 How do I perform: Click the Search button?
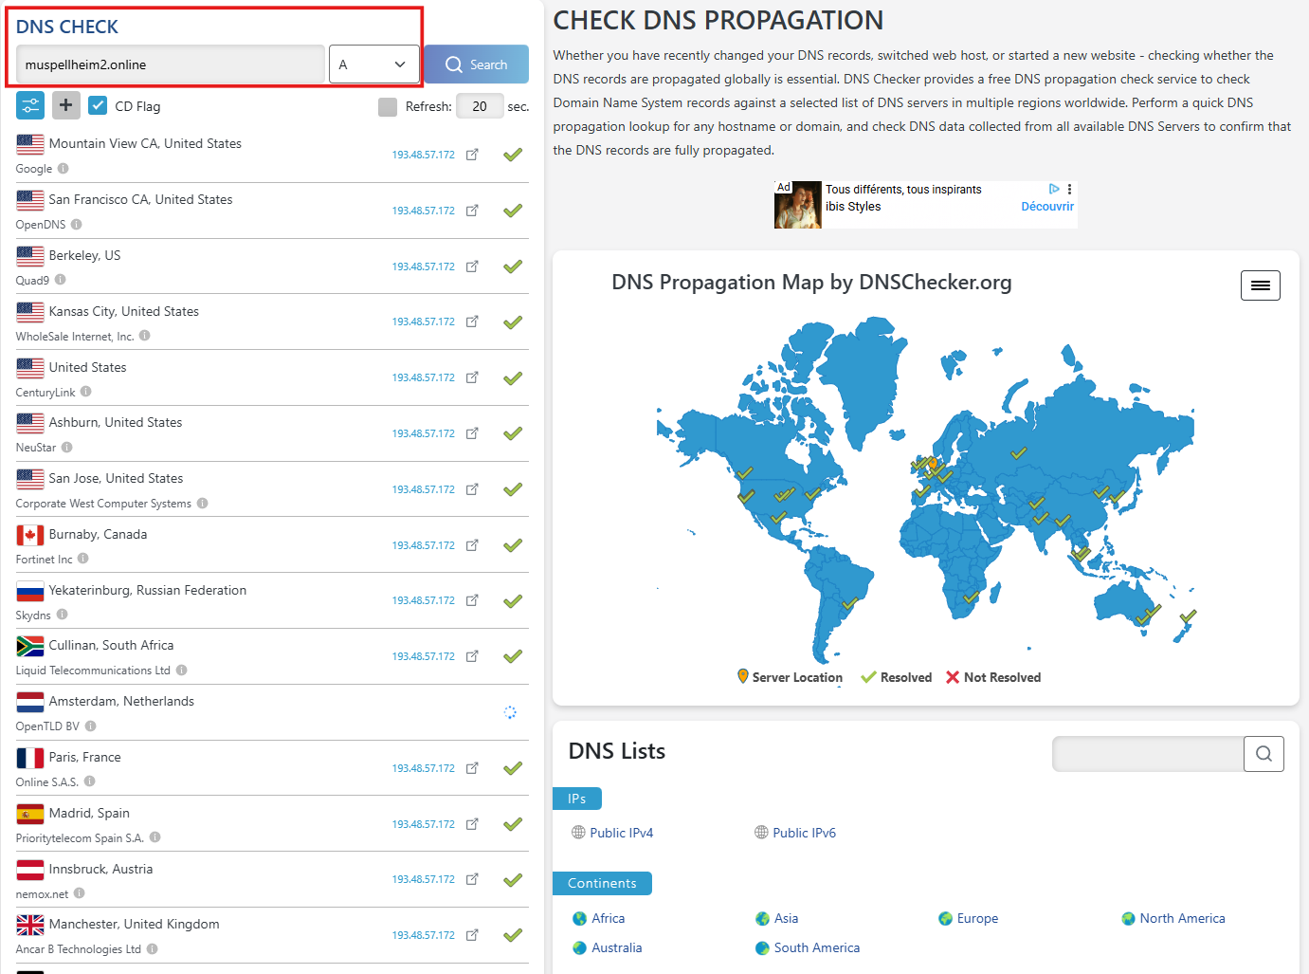coord(476,64)
